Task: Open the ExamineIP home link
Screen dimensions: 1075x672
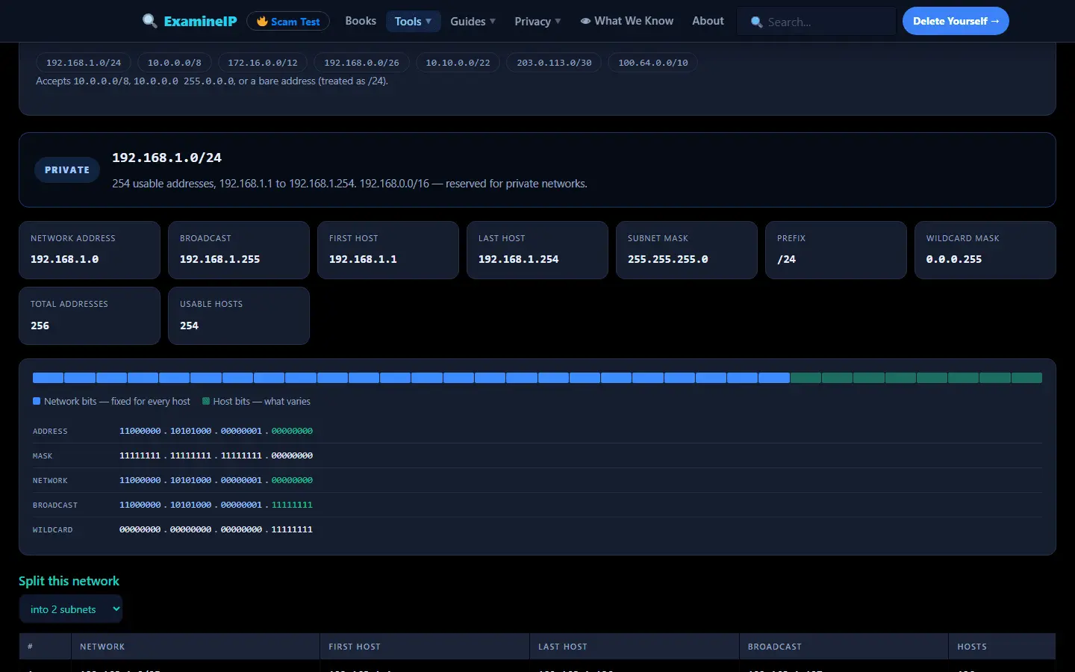Action: (190, 21)
